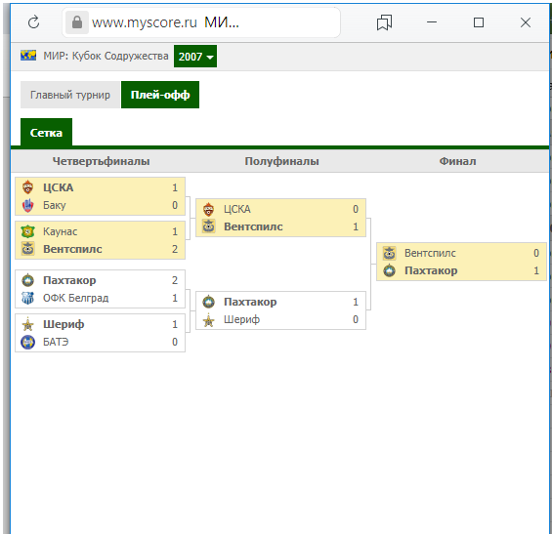
Task: Click ОФК Белград club logo
Action: tap(27, 298)
